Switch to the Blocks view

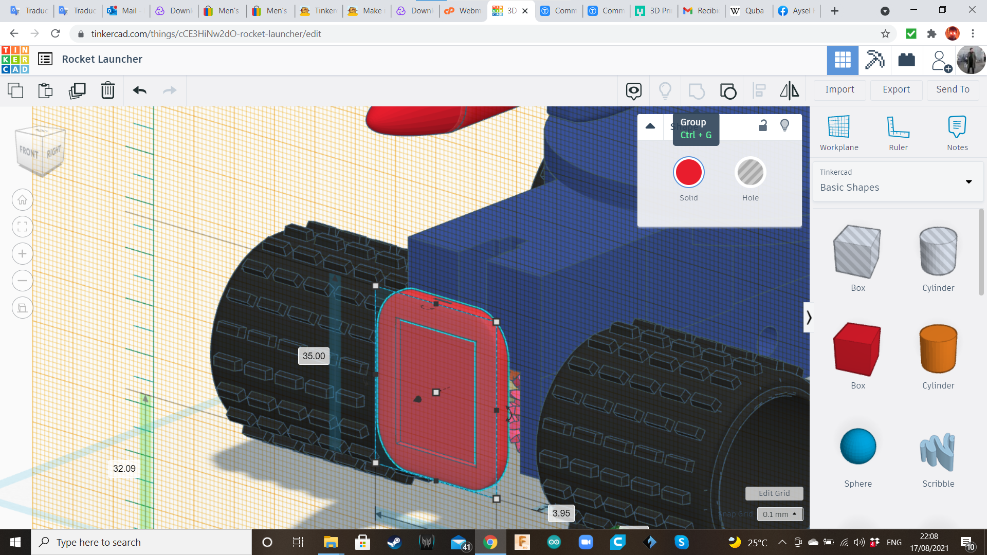pos(874,60)
